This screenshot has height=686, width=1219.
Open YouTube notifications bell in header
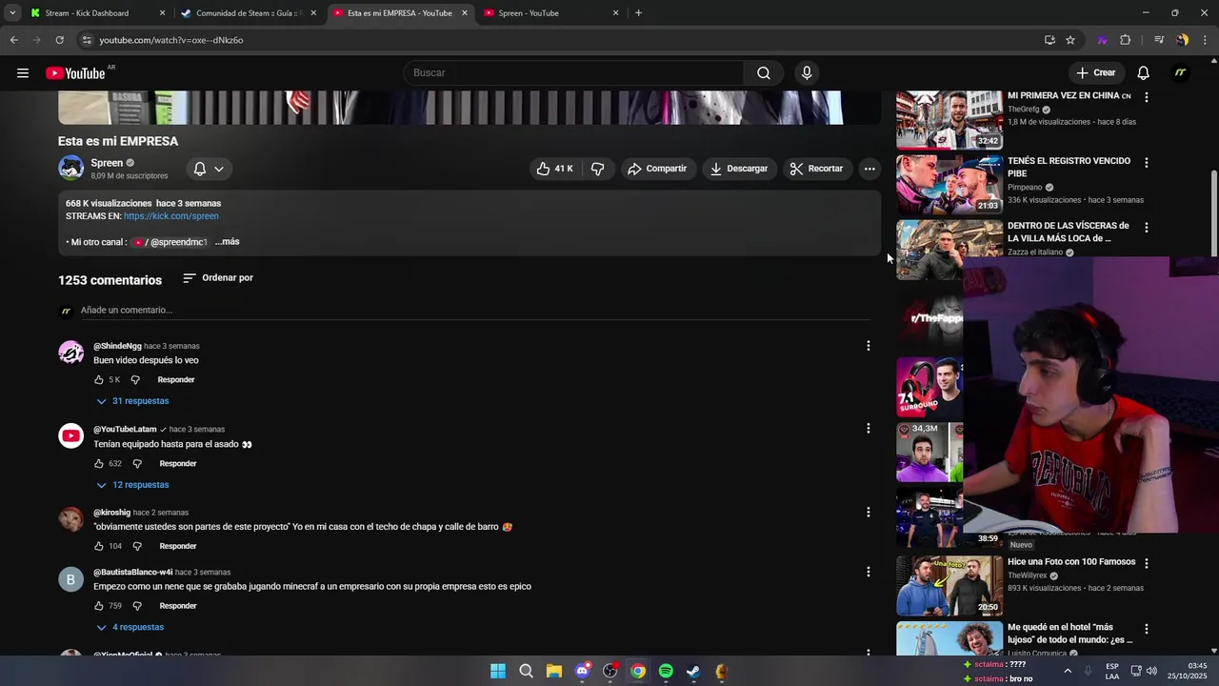click(1143, 73)
